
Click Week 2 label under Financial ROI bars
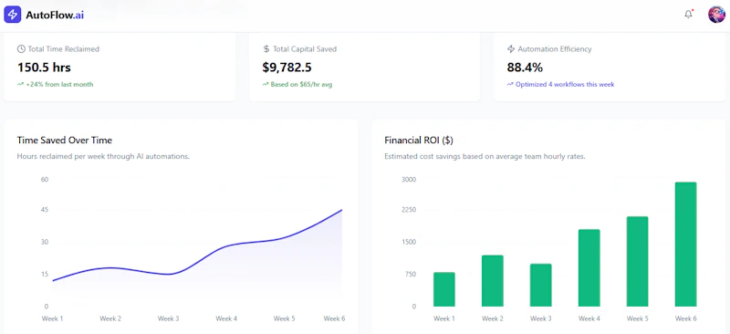pyautogui.click(x=493, y=318)
